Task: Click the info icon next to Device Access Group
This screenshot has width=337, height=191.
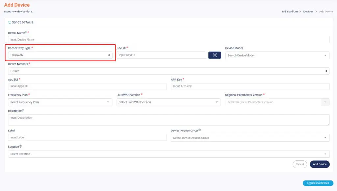Action: [200, 130]
